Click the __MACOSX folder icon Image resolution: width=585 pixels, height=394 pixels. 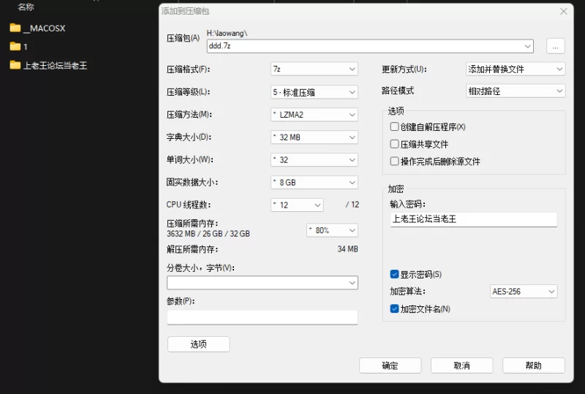click(15, 29)
